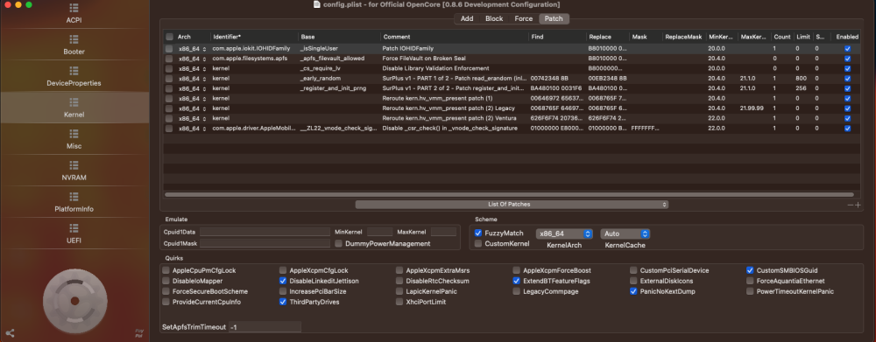Open the DeviceProperties section in sidebar
Viewport: 876px width, 342px height.
pyautogui.click(x=74, y=76)
